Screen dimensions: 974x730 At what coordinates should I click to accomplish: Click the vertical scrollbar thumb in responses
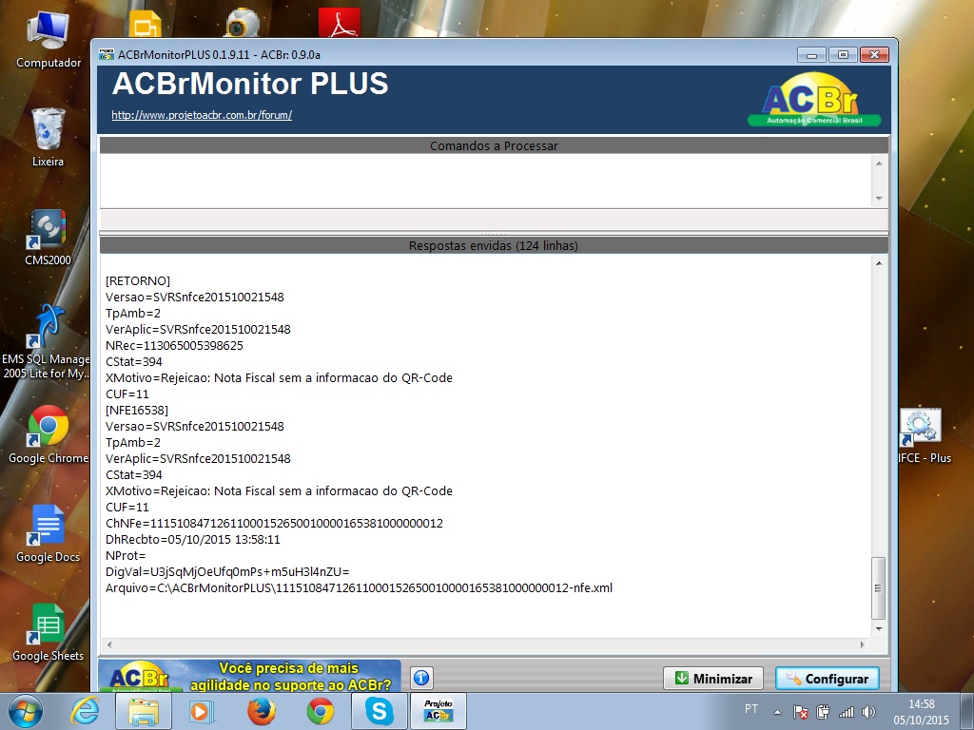pyautogui.click(x=878, y=587)
